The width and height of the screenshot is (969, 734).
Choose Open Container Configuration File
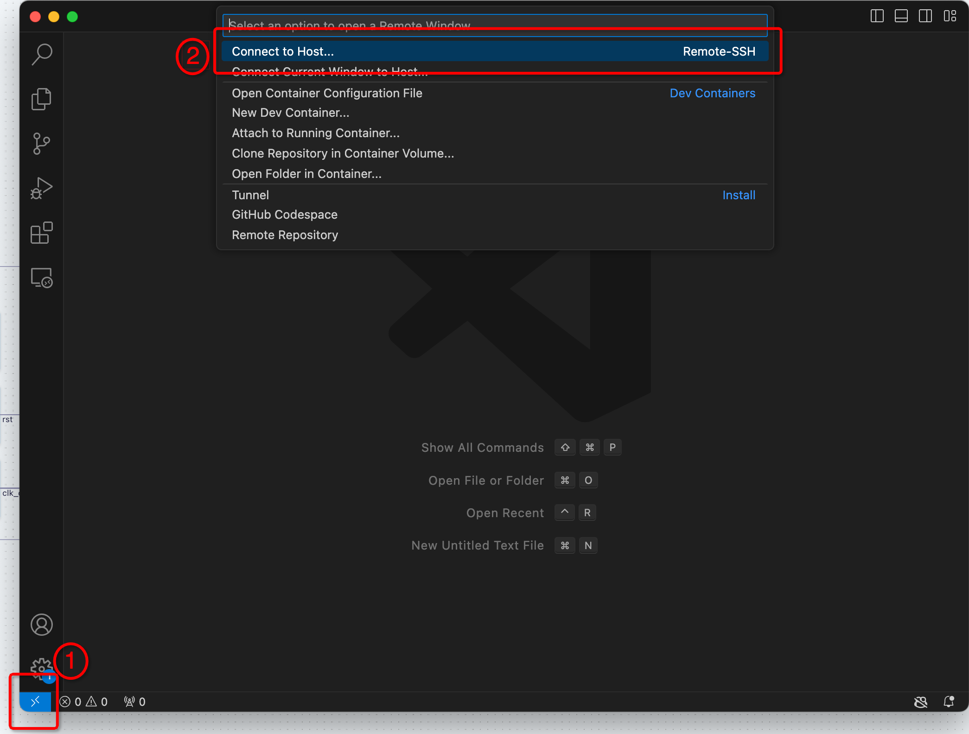click(495, 93)
